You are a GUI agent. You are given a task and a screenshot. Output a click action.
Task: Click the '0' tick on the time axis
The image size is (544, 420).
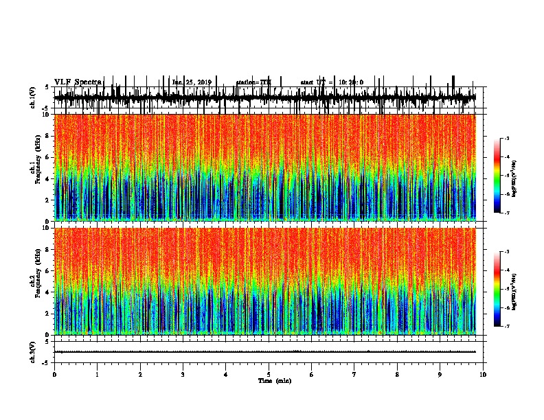coord(54,375)
